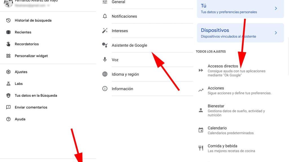Open Tus datos en la Búsqueda
The width and height of the screenshot is (289, 162).
tap(36, 96)
